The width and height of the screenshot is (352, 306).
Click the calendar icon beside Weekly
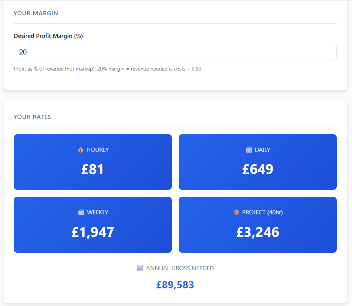coord(81,212)
